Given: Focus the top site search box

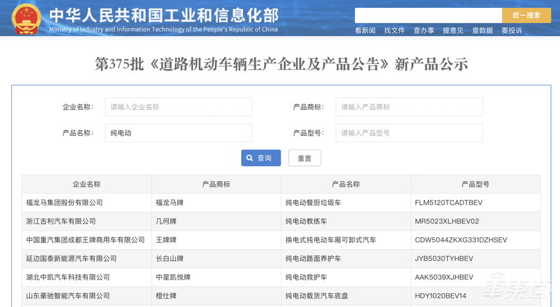Looking at the screenshot, I should tap(428, 15).
